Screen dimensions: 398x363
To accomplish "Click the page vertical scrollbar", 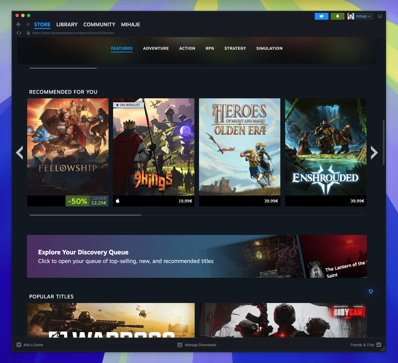I will [383, 142].
